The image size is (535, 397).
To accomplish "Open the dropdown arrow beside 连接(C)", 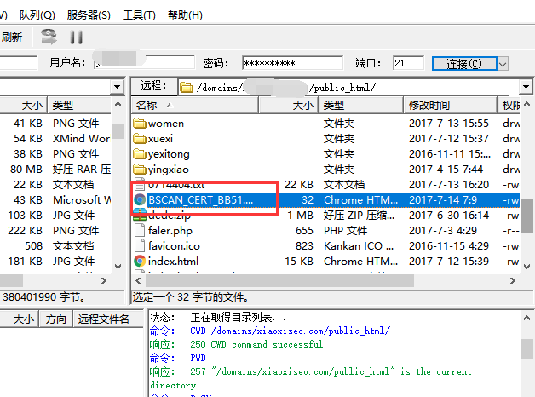I will tap(503, 64).
